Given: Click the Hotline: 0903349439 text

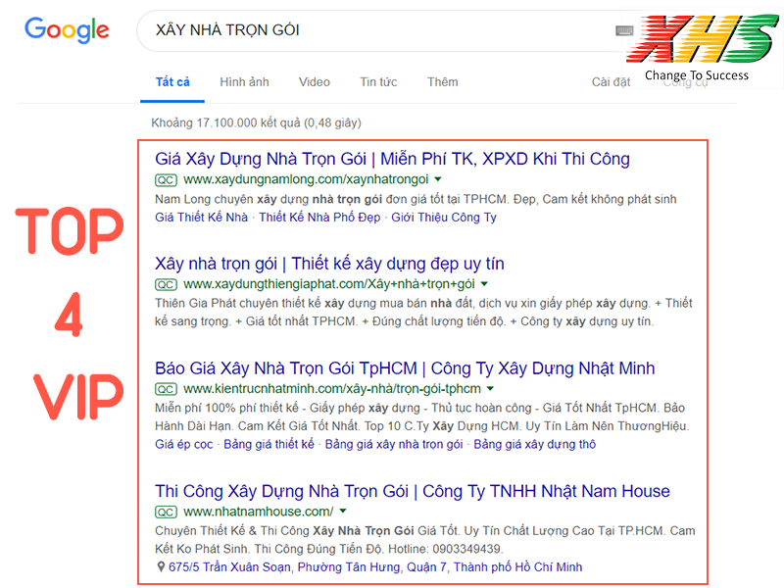Looking at the screenshot, I should tap(445, 549).
